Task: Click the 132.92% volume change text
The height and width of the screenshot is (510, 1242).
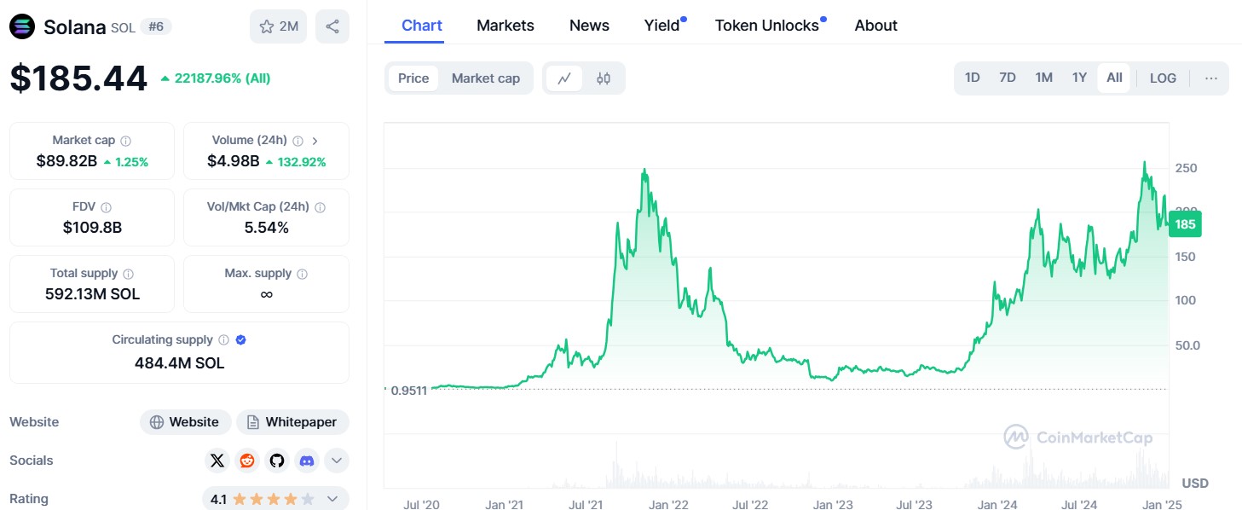Action: 300,162
